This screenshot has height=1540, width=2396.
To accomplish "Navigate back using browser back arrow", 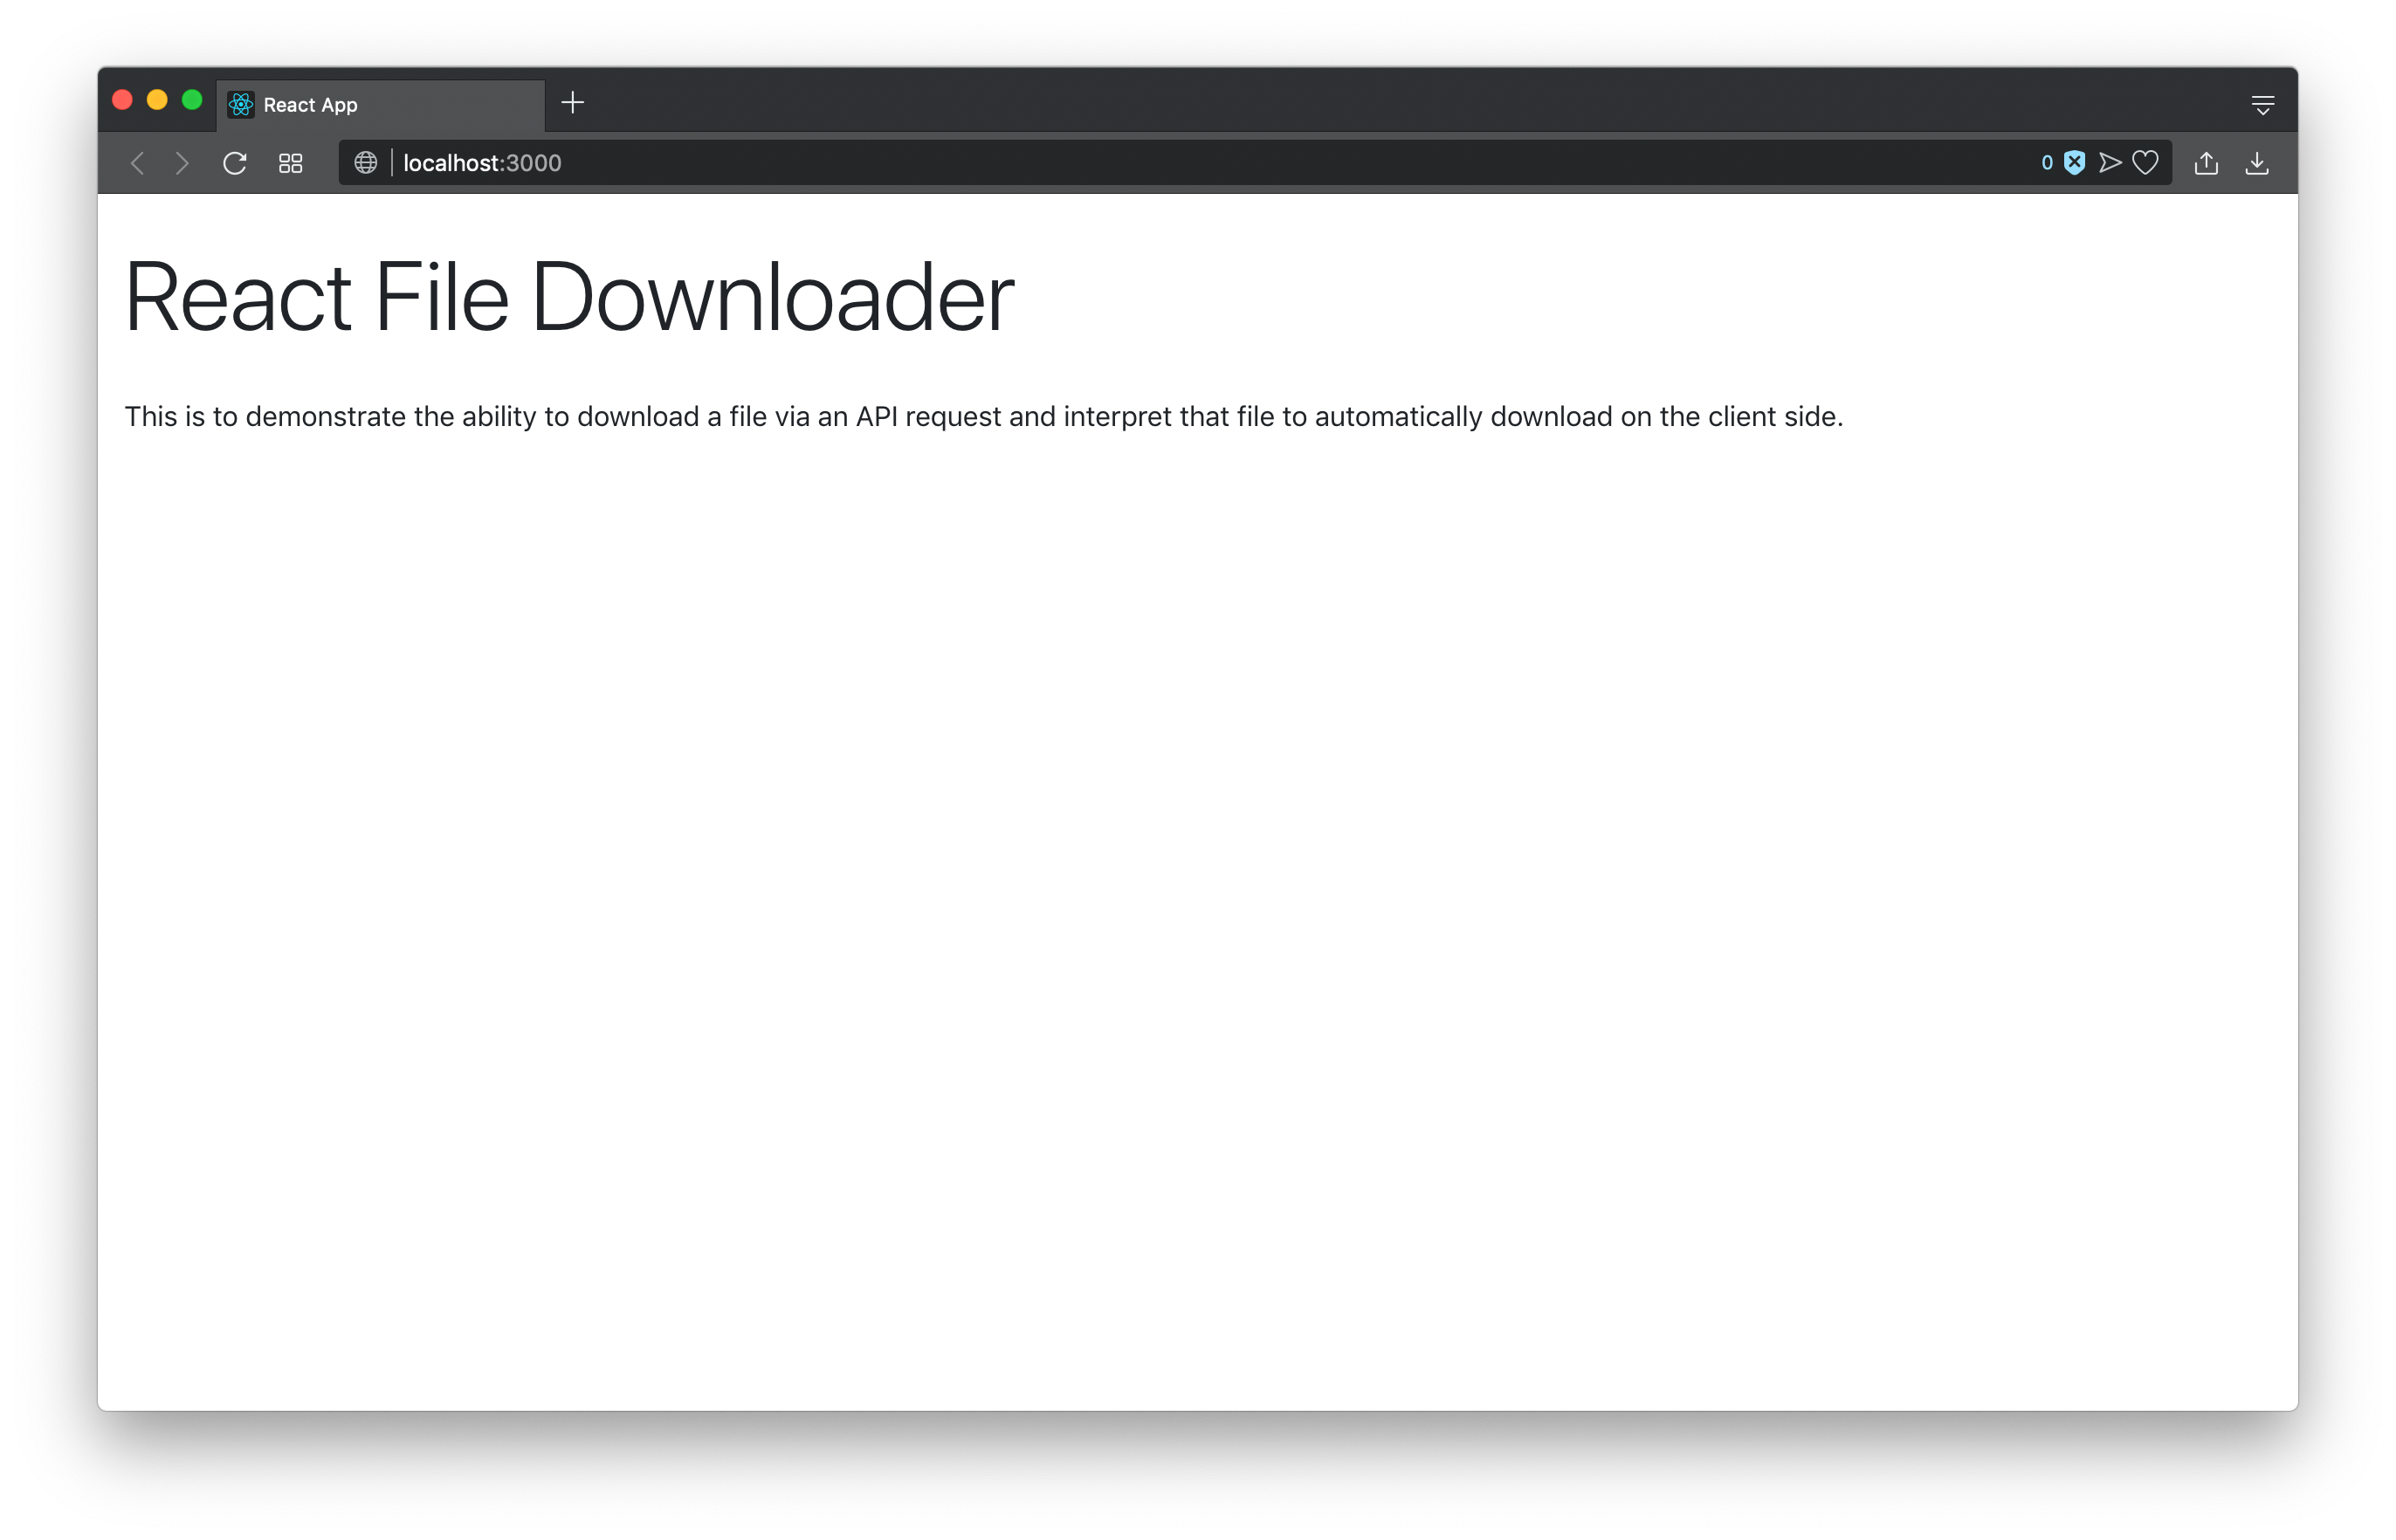I will (x=140, y=162).
